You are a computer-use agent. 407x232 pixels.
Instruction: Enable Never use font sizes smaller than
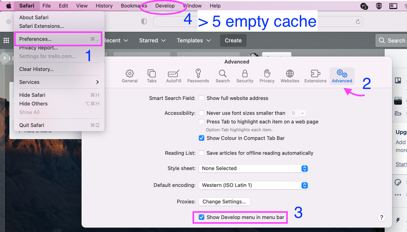201,113
